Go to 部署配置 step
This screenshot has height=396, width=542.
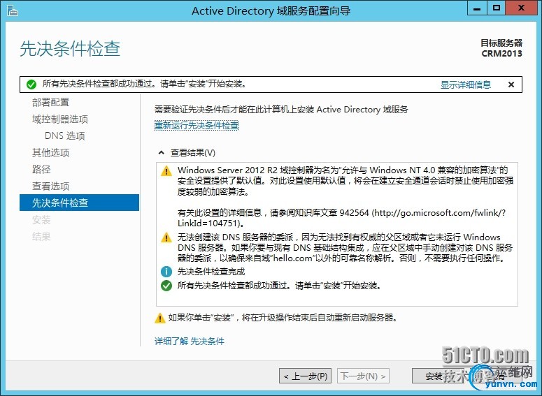click(50, 102)
